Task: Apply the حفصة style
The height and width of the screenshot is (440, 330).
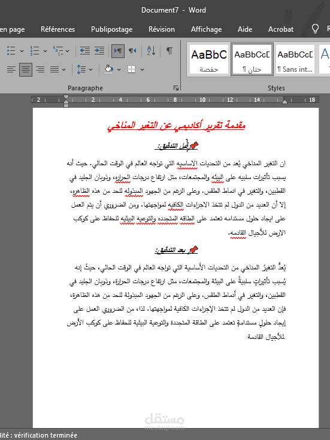Action: (x=208, y=59)
